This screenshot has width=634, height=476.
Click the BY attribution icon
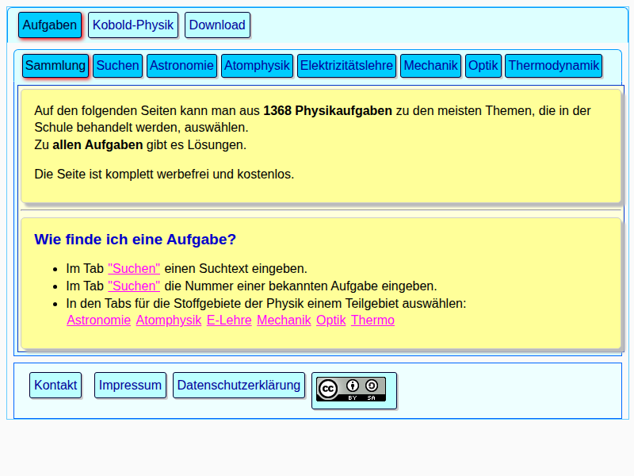click(x=352, y=386)
